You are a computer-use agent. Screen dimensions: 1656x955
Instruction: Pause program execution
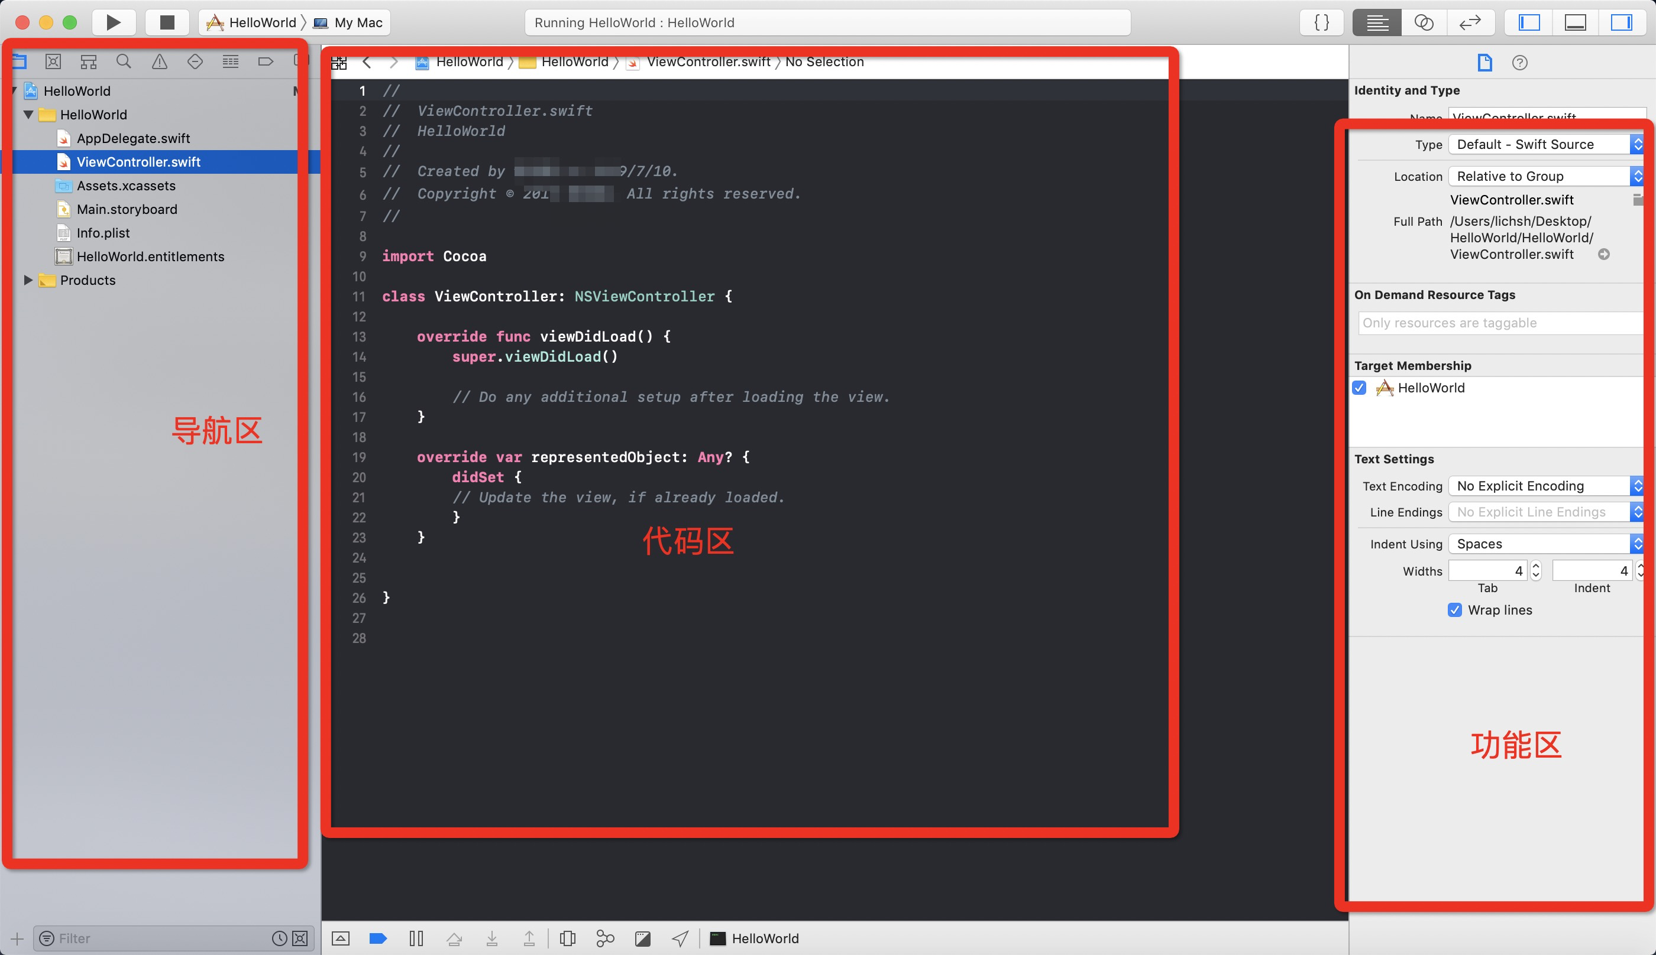pyautogui.click(x=416, y=938)
